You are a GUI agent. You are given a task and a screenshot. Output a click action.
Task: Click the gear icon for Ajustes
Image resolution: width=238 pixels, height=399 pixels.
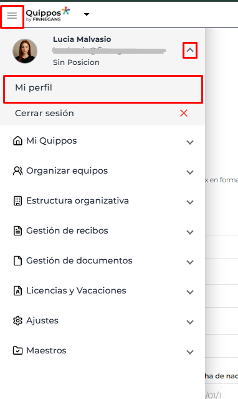tap(17, 320)
